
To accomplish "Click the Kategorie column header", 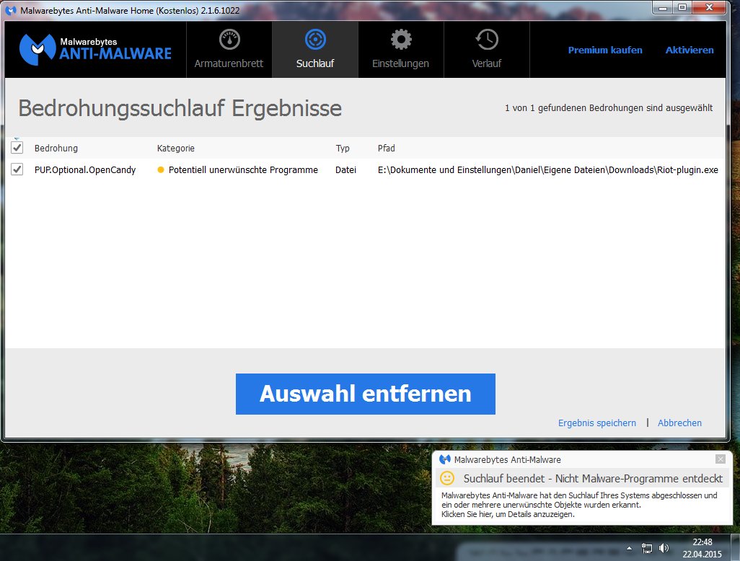I will tap(175, 148).
